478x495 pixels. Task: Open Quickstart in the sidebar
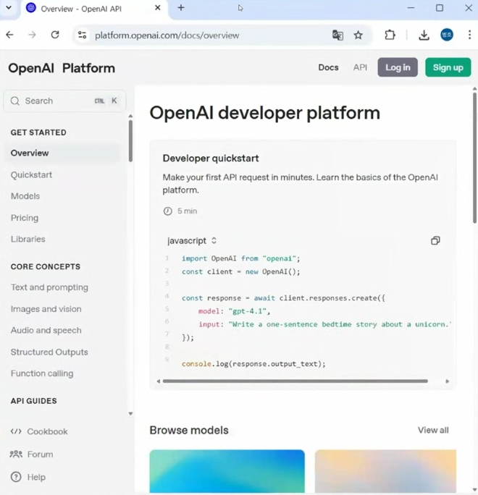(31, 175)
